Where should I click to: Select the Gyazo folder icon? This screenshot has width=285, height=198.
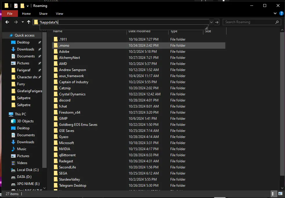56,137
